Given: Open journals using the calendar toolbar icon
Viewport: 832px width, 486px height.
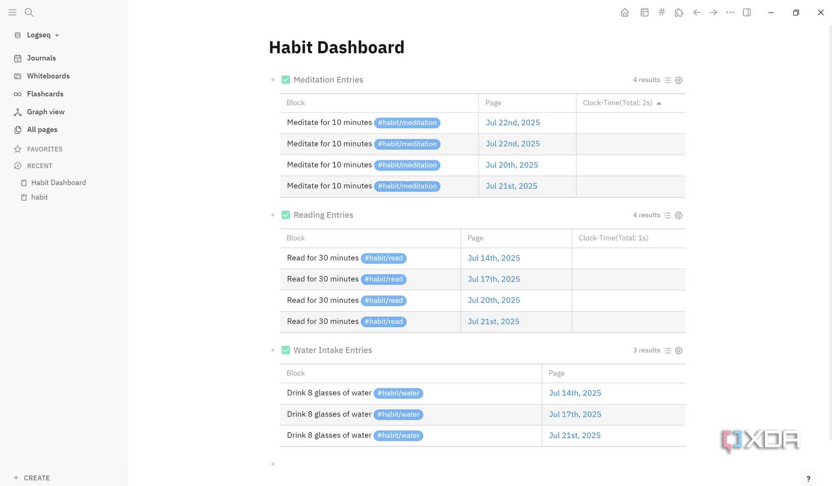Looking at the screenshot, I should click(644, 12).
